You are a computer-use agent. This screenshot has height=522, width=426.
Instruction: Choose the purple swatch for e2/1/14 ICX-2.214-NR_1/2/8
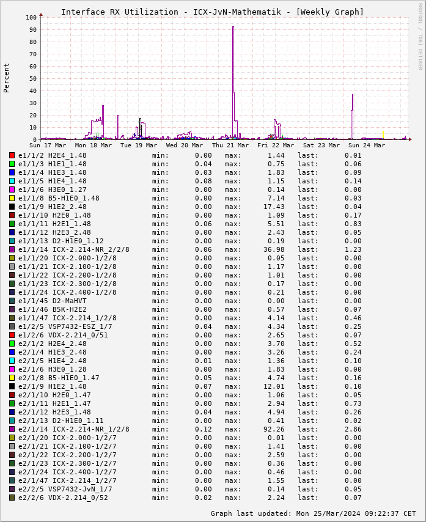pos(12,429)
